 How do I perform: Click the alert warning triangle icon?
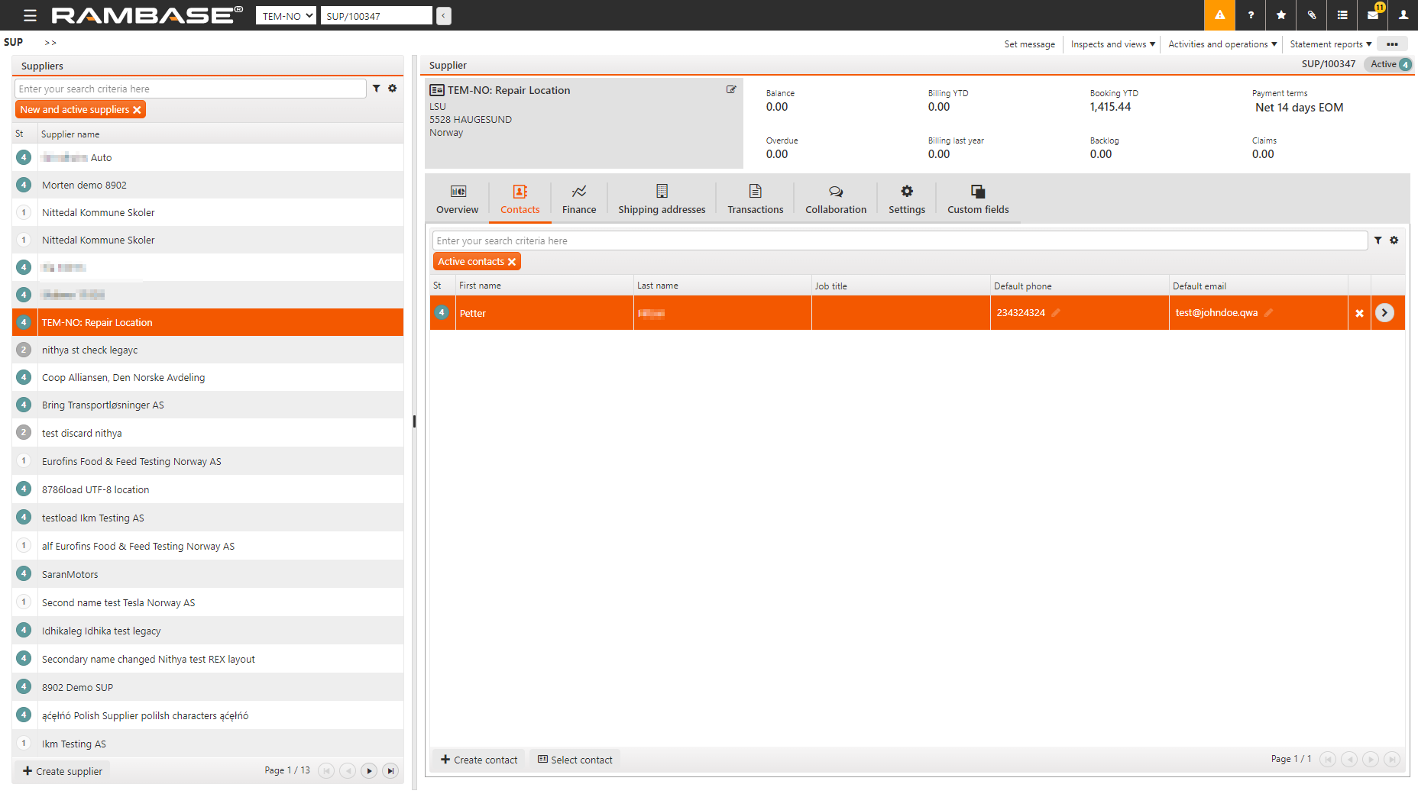pyautogui.click(x=1219, y=15)
